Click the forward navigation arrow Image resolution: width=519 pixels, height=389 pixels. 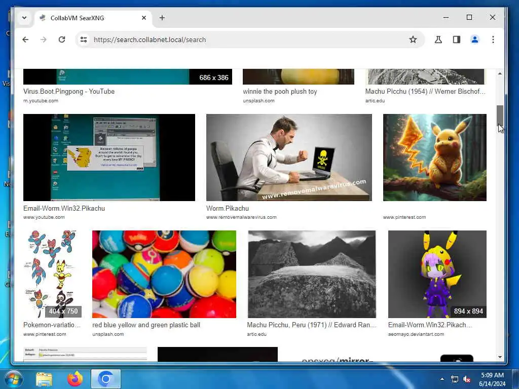(x=44, y=40)
